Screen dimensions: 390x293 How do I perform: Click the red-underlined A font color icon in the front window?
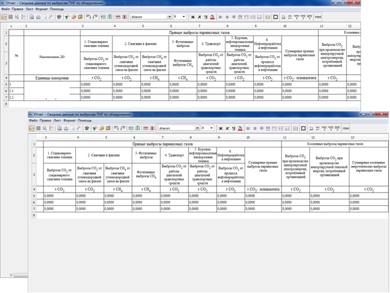(x=240, y=128)
